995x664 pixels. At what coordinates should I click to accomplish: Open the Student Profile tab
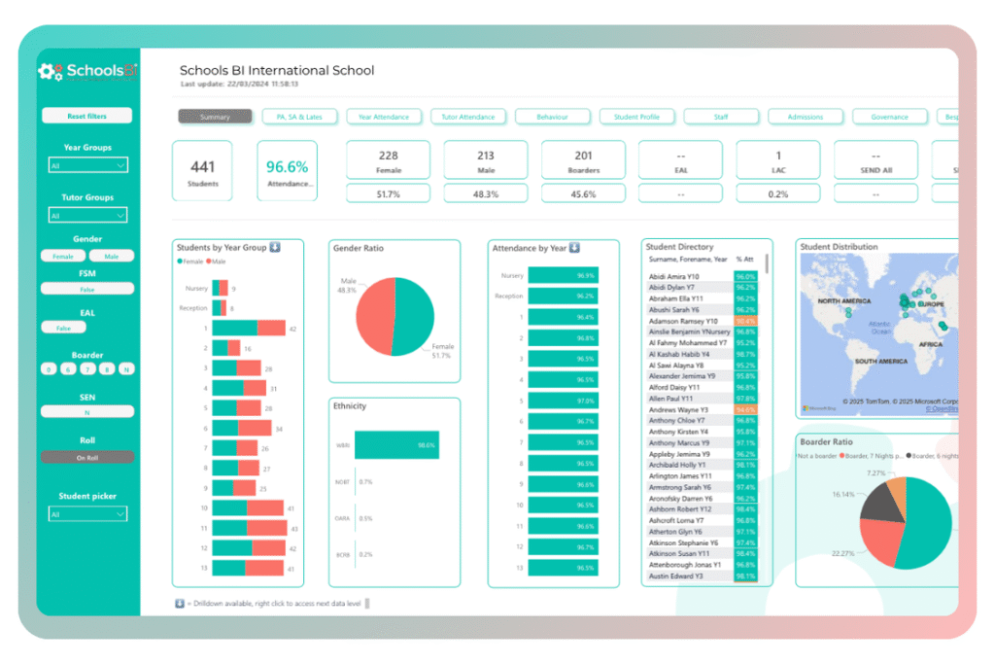coord(636,117)
